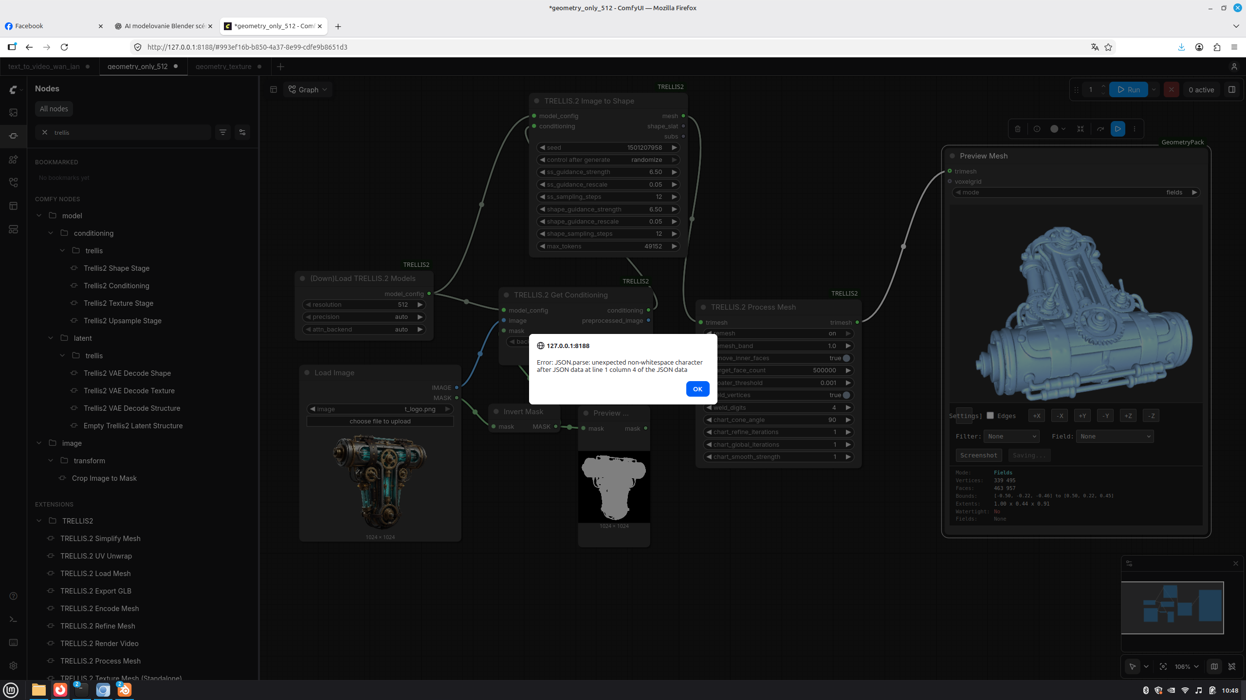Dismiss the JSON error with OK
This screenshot has width=1246, height=700.
[697, 389]
